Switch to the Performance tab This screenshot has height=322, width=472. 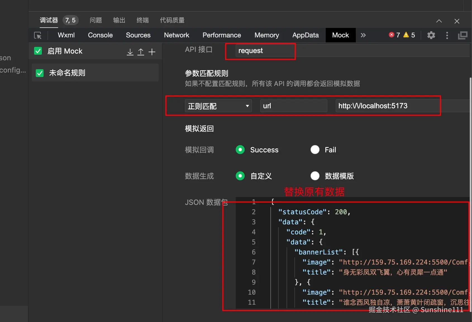coord(222,35)
